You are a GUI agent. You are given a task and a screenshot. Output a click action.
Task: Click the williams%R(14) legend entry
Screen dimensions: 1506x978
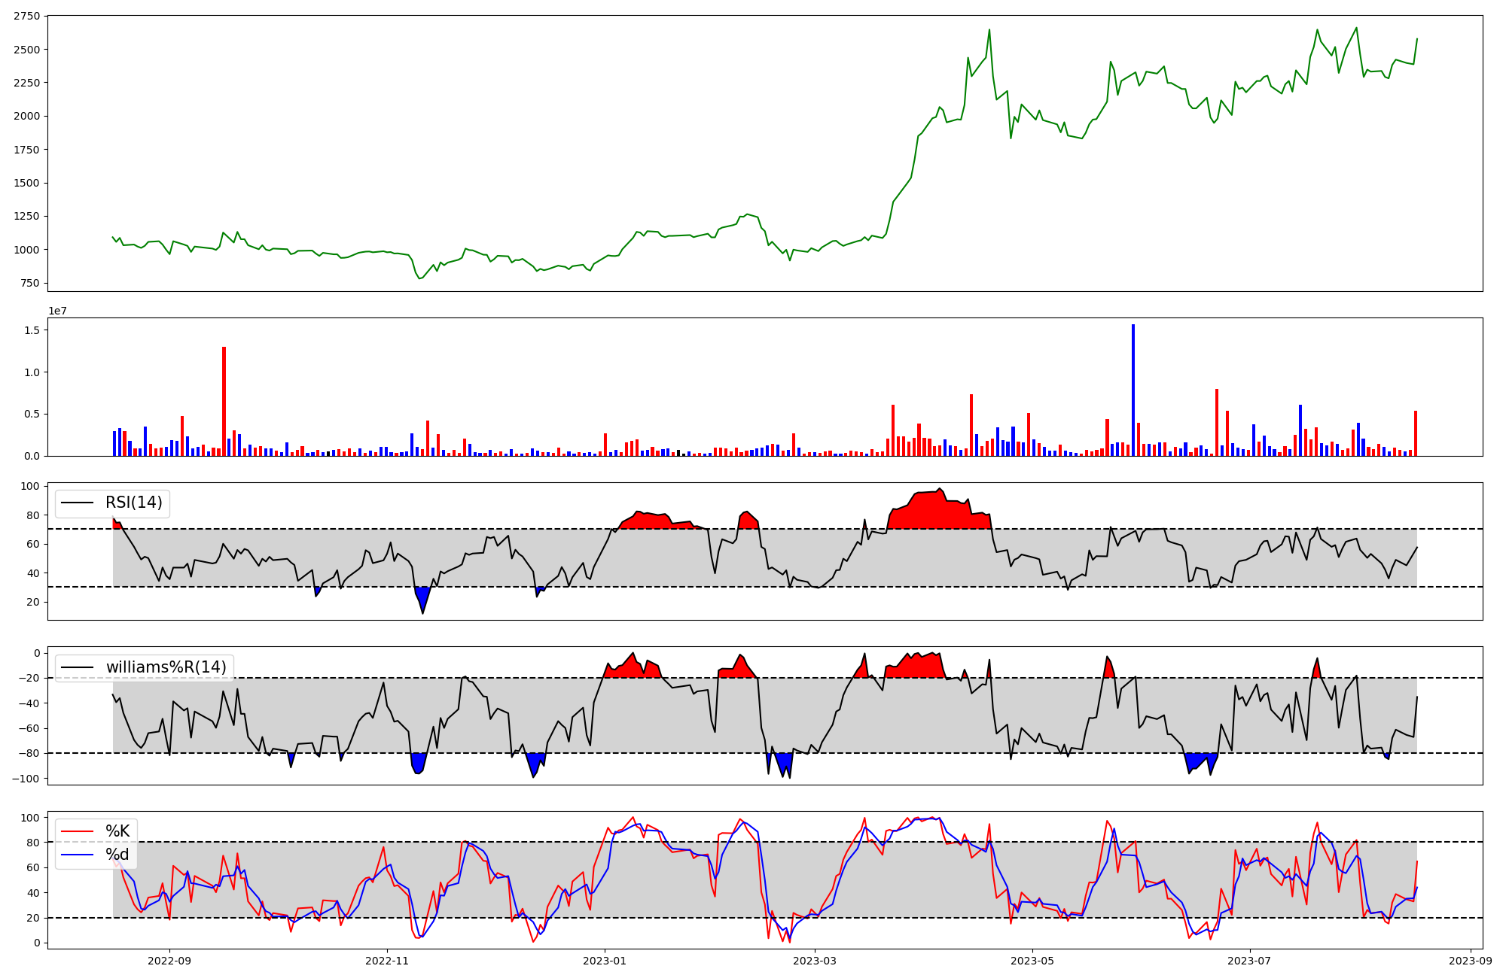166,667
